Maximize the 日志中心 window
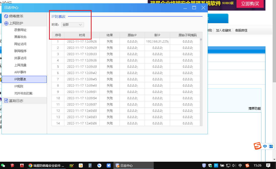 [194, 8]
